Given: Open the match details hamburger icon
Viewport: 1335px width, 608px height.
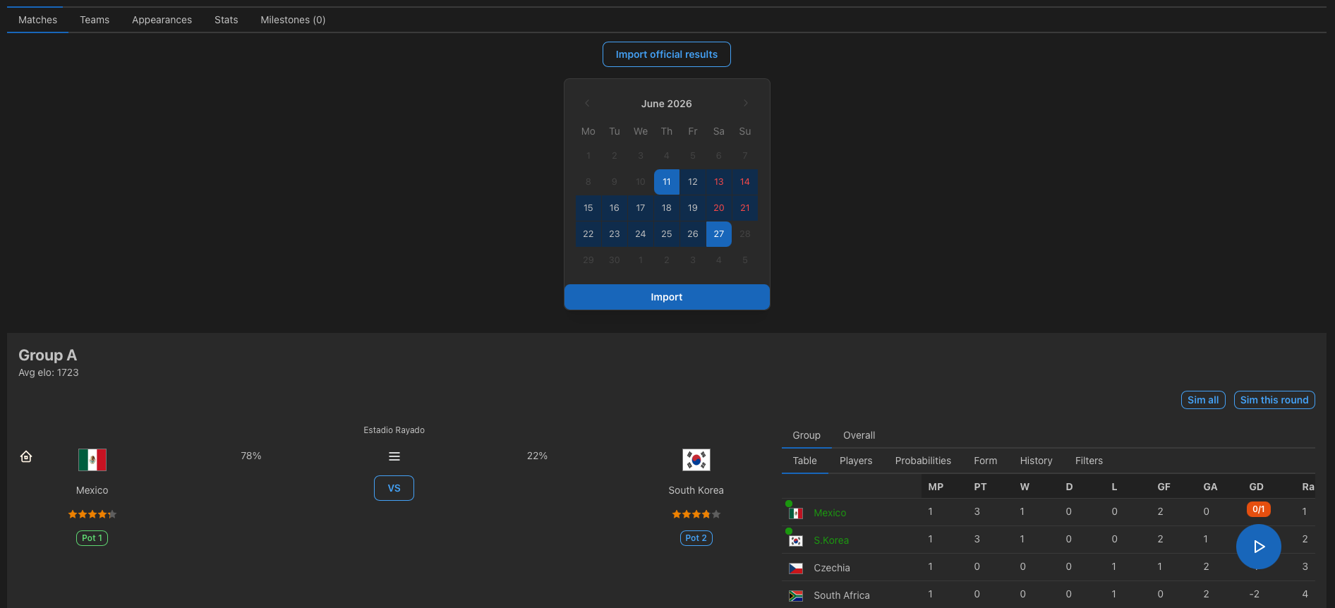Looking at the screenshot, I should [394, 456].
